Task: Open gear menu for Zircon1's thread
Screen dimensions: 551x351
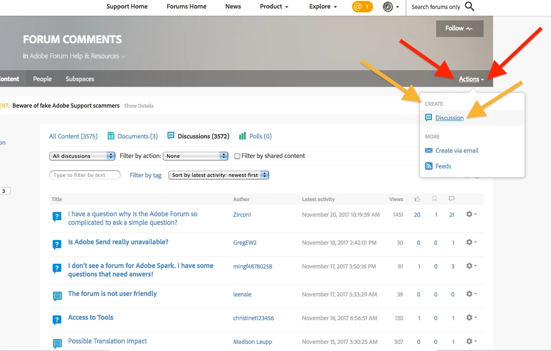Action: pos(471,214)
